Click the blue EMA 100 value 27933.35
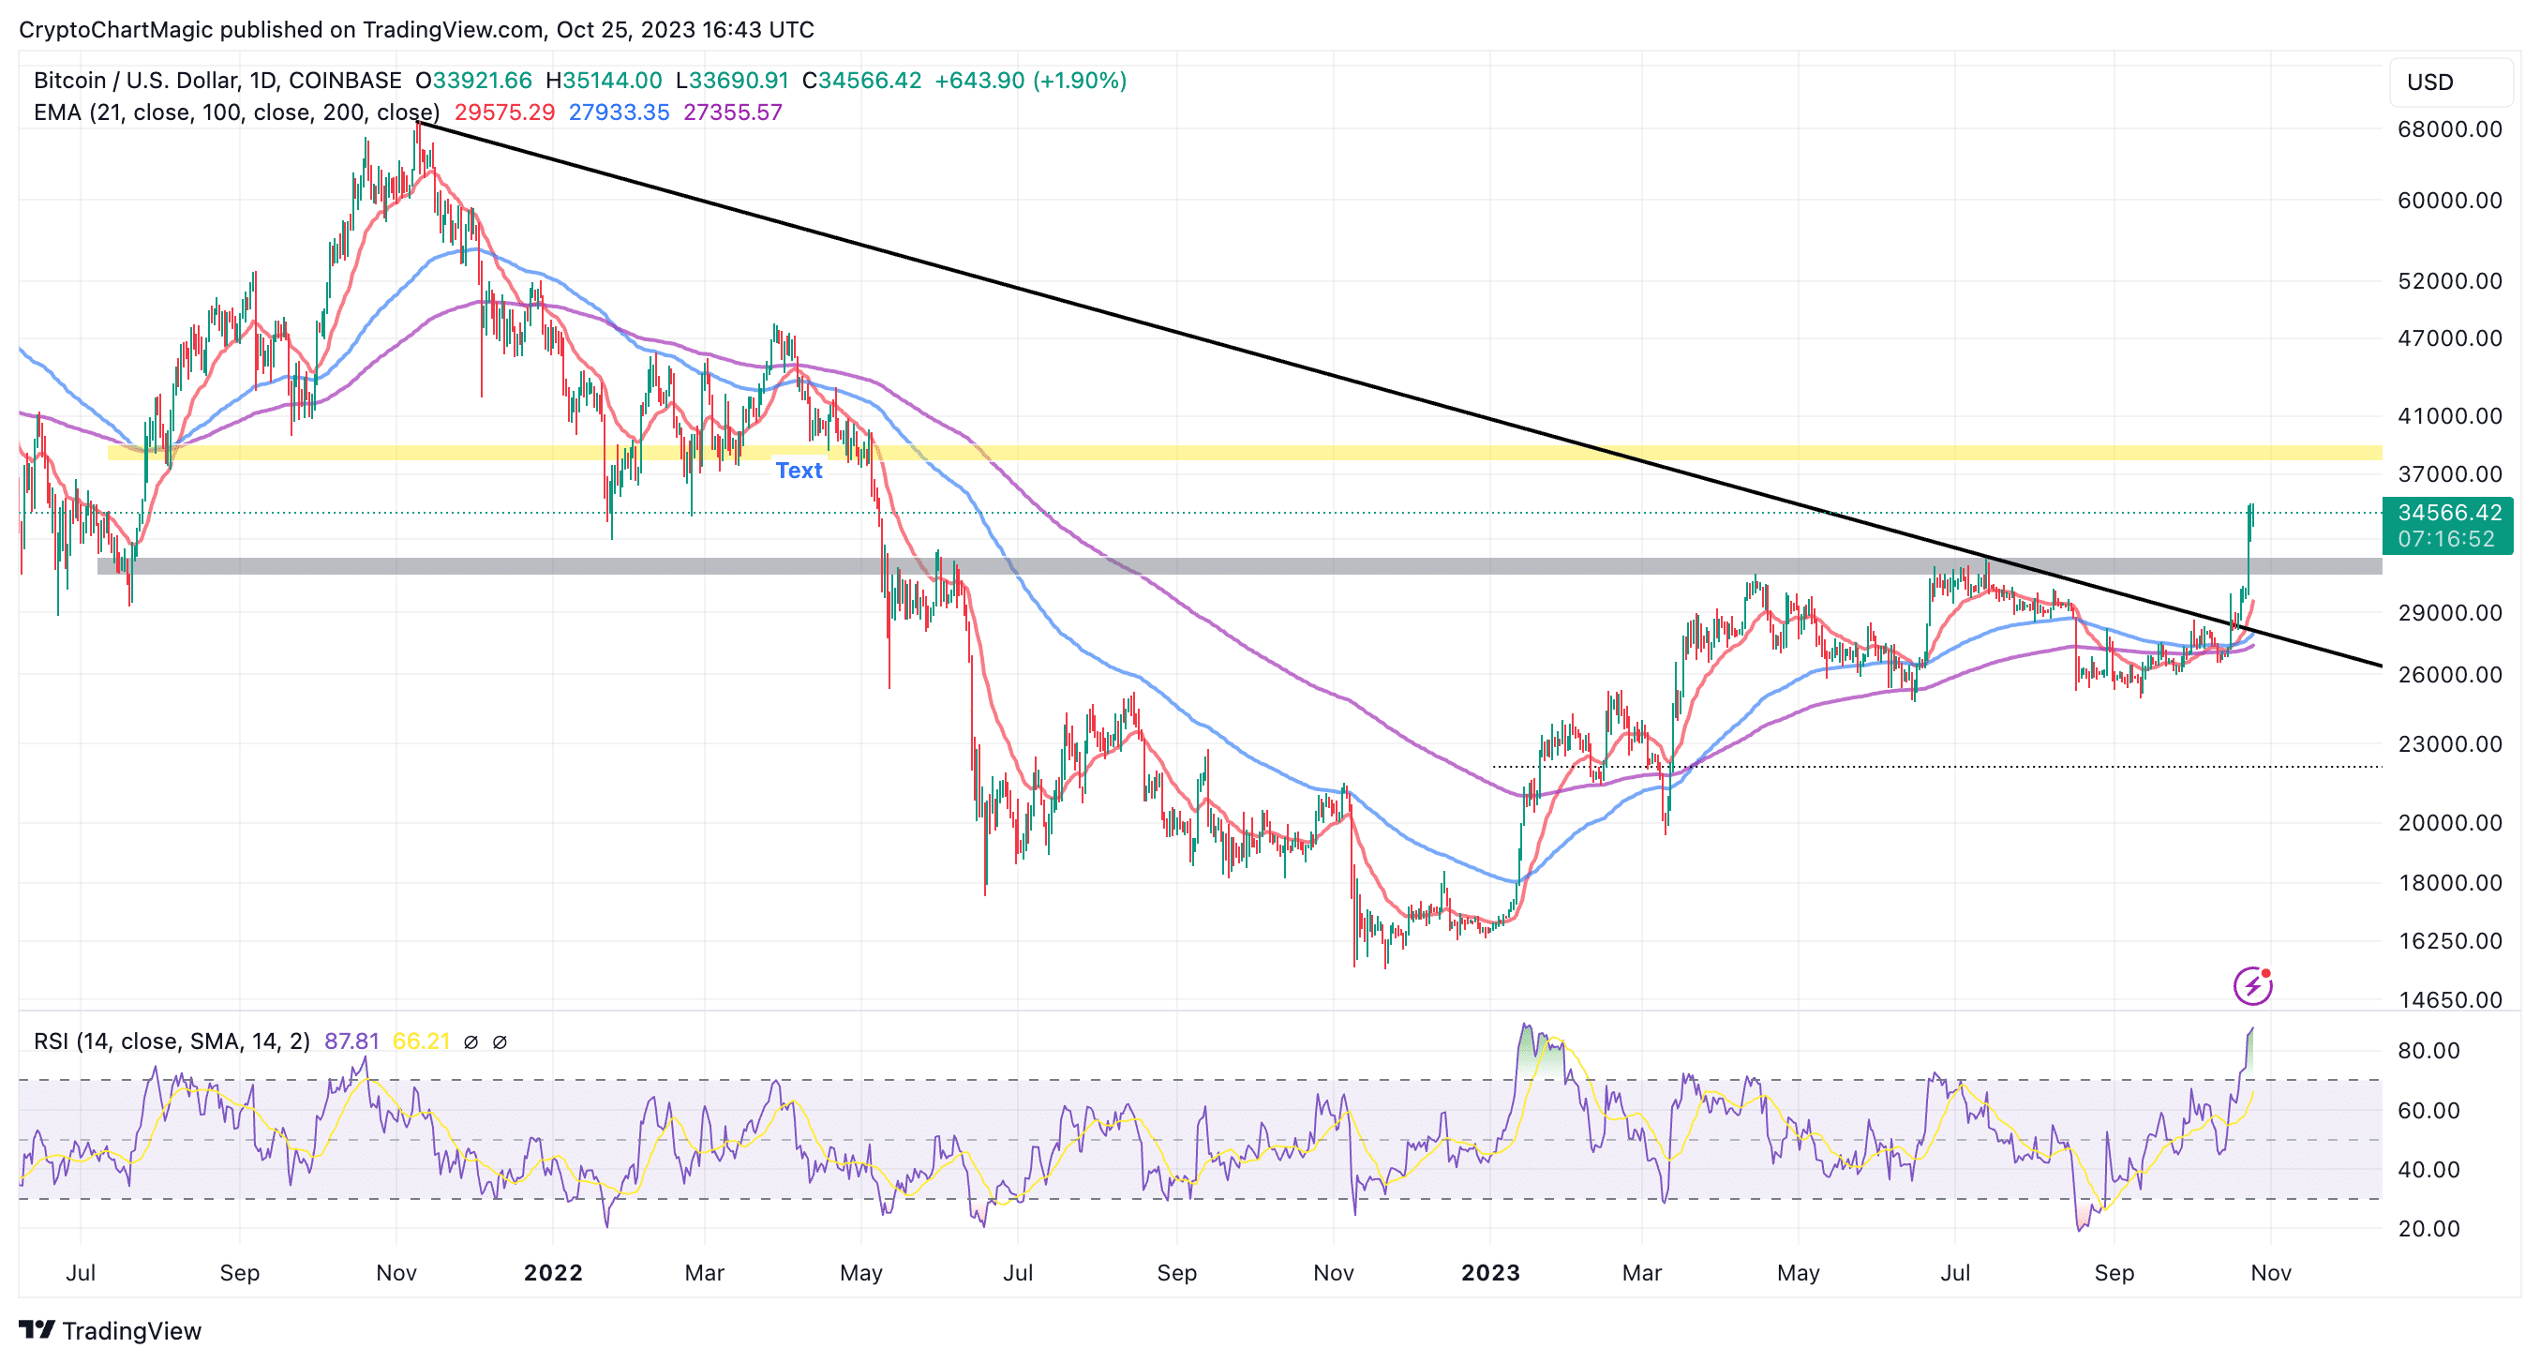 (619, 112)
